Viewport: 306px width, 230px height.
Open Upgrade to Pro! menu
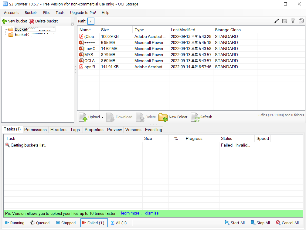(83, 13)
